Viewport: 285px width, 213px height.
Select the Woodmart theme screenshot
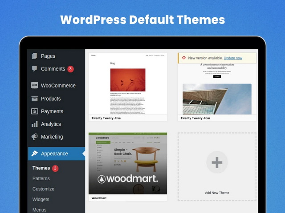(128, 163)
